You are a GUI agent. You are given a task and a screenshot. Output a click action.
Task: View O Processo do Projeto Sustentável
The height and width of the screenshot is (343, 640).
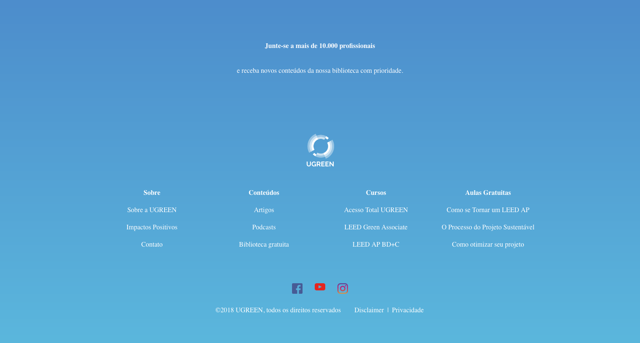(x=488, y=227)
